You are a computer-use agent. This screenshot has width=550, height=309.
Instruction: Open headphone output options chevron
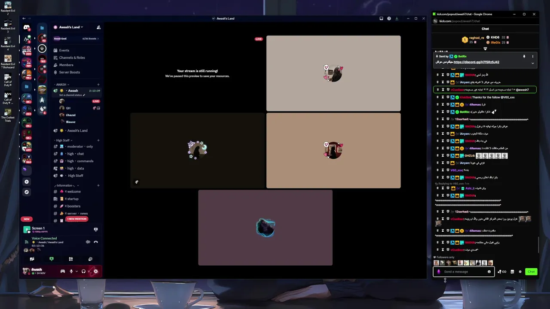point(89,271)
